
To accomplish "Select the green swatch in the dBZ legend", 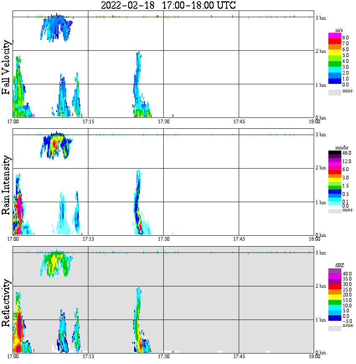I will (x=335, y=302).
